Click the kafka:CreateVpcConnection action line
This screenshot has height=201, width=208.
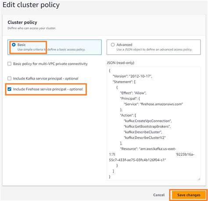coord(148,121)
